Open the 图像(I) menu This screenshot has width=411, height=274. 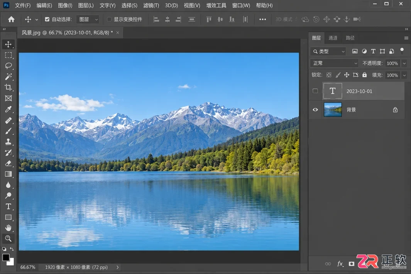pyautogui.click(x=65, y=5)
